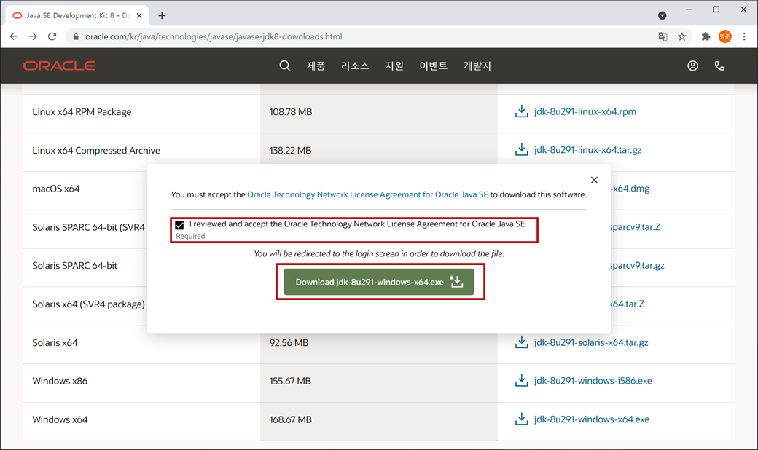Reload the page with refresh icon

52,36
